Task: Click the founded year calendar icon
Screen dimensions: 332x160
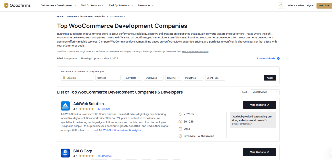Action: tap(180, 129)
